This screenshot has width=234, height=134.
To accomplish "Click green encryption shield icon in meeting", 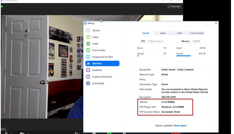I will click(x=2, y=7).
